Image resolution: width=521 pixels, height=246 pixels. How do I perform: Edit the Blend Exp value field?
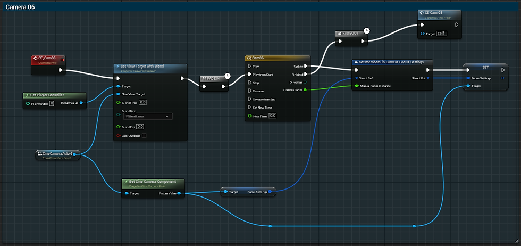point(140,127)
